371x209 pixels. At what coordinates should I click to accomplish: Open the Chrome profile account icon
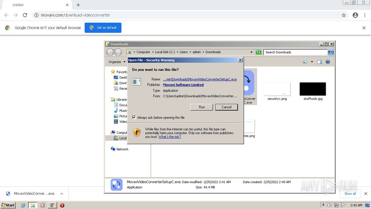(x=355, y=15)
